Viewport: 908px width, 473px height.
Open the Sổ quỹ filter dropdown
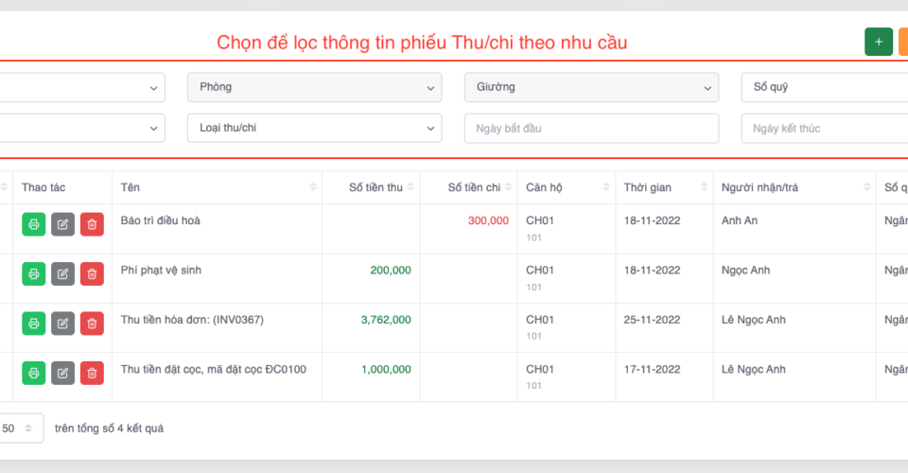tap(823, 87)
